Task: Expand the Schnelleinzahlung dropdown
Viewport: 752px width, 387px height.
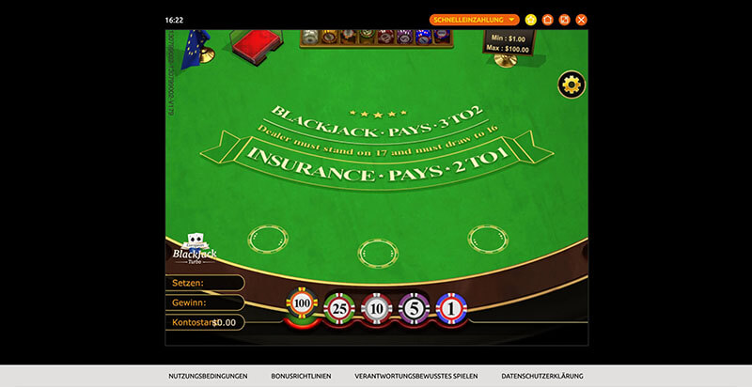Action: click(x=474, y=19)
